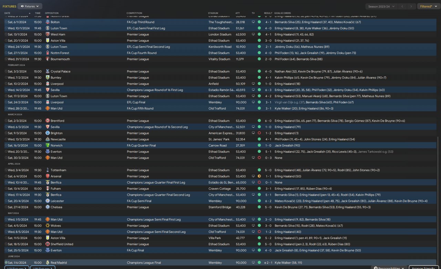Image resolution: width=441 pixels, height=269 pixels.
Task: Click the Anfield stadium cell
Action: pyautogui.click(x=214, y=84)
